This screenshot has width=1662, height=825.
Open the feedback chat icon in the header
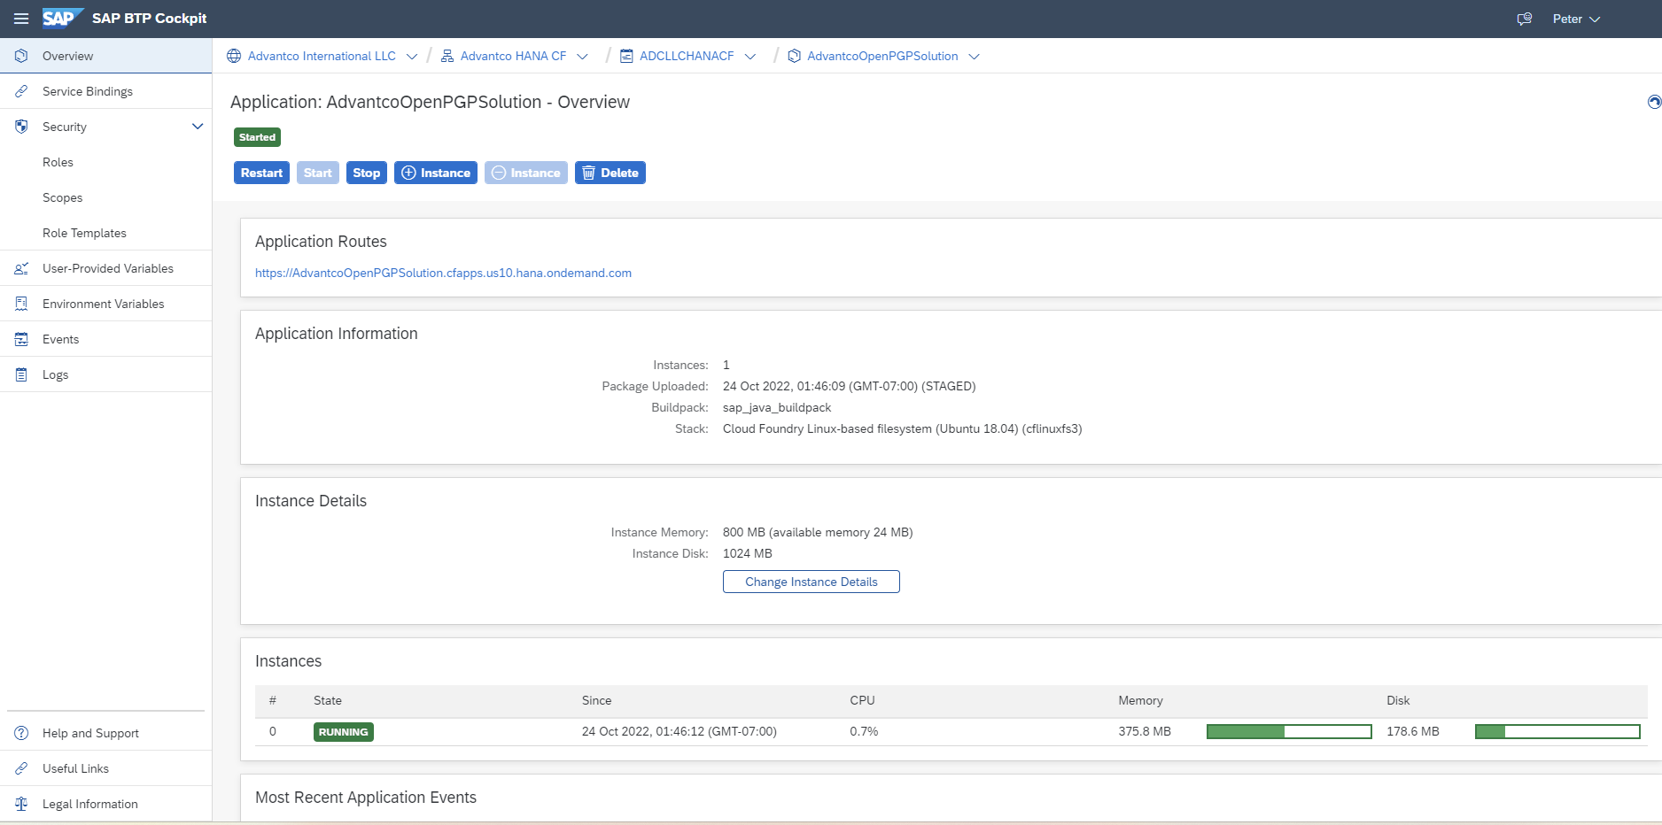[x=1524, y=18]
